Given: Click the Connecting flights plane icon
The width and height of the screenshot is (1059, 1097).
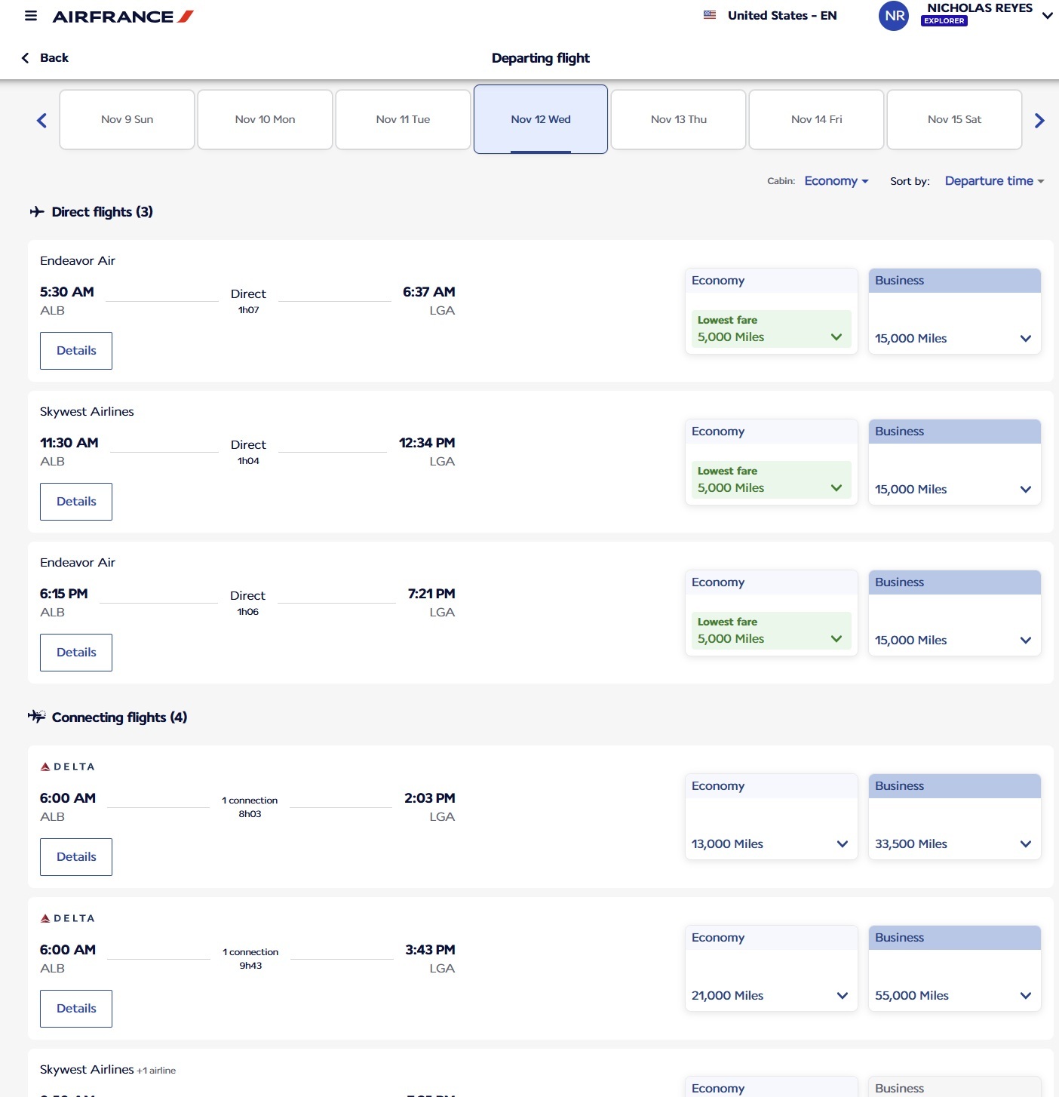Looking at the screenshot, I should (x=37, y=716).
